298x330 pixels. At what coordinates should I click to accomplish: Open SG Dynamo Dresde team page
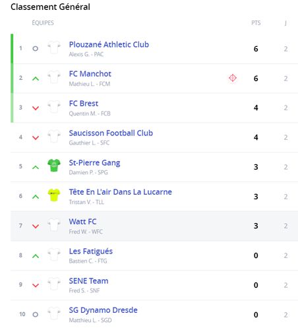click(x=104, y=310)
